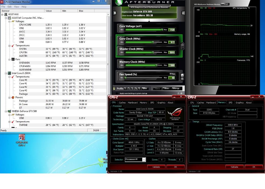Switch to SPD tab in right CPU-Z
Image resolution: width=265 pixels, height=189 pixels.
coord(230,103)
